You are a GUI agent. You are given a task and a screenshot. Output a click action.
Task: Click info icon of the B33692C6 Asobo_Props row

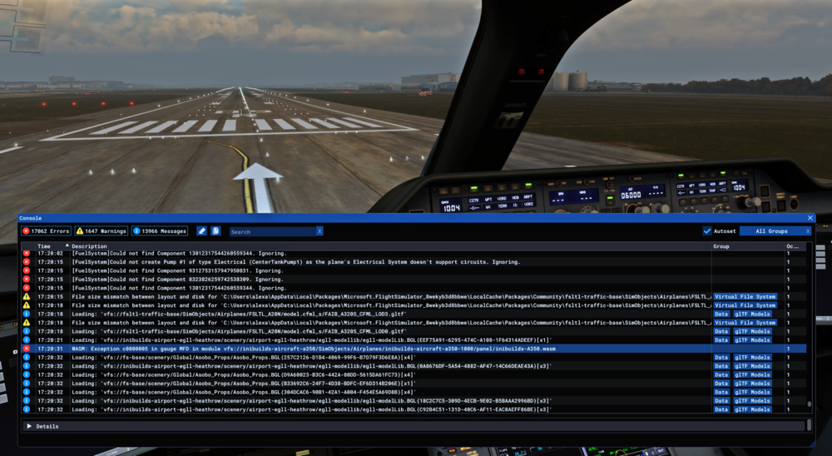pos(26,384)
